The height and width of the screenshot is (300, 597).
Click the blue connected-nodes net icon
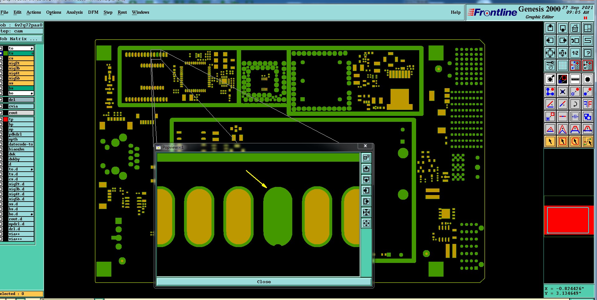click(x=550, y=92)
